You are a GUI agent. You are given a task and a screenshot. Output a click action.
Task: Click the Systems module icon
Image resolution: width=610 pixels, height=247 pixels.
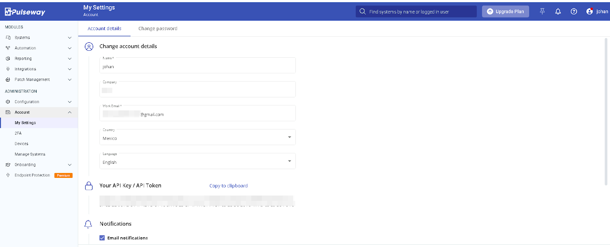8,37
